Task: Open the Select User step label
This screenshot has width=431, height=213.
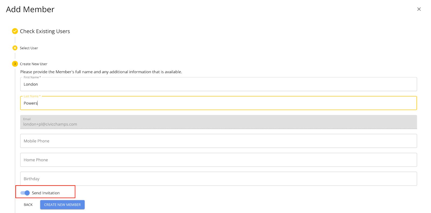Action: (x=29, y=48)
